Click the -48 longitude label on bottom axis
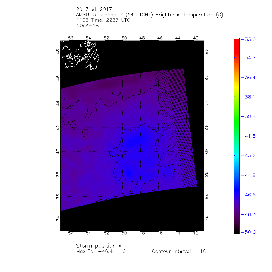272x272 pixels. point(141,233)
